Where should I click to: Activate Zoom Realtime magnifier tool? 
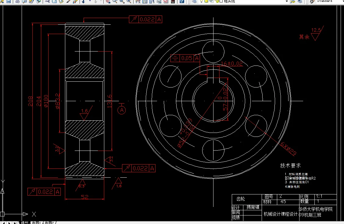pyautogui.click(x=115, y=1)
